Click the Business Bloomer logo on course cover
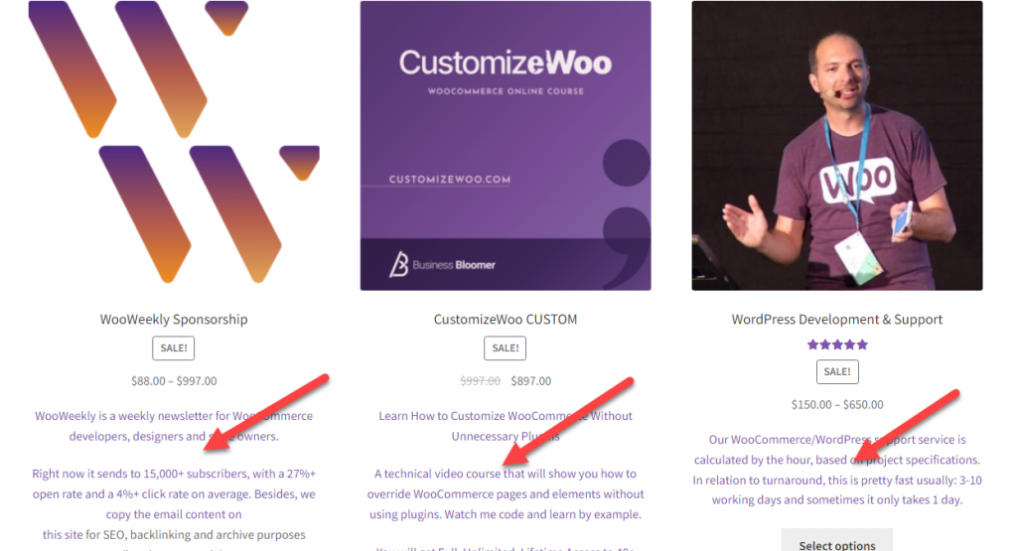The height and width of the screenshot is (551, 1017). pos(442,264)
